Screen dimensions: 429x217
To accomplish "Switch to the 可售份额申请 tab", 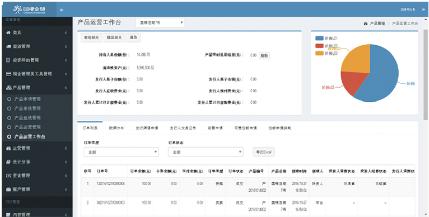I will [245, 128].
